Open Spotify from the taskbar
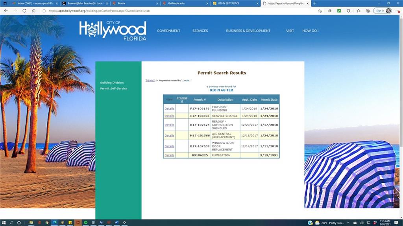Viewport: 403px width, 226px height. pyautogui.click(x=85, y=222)
